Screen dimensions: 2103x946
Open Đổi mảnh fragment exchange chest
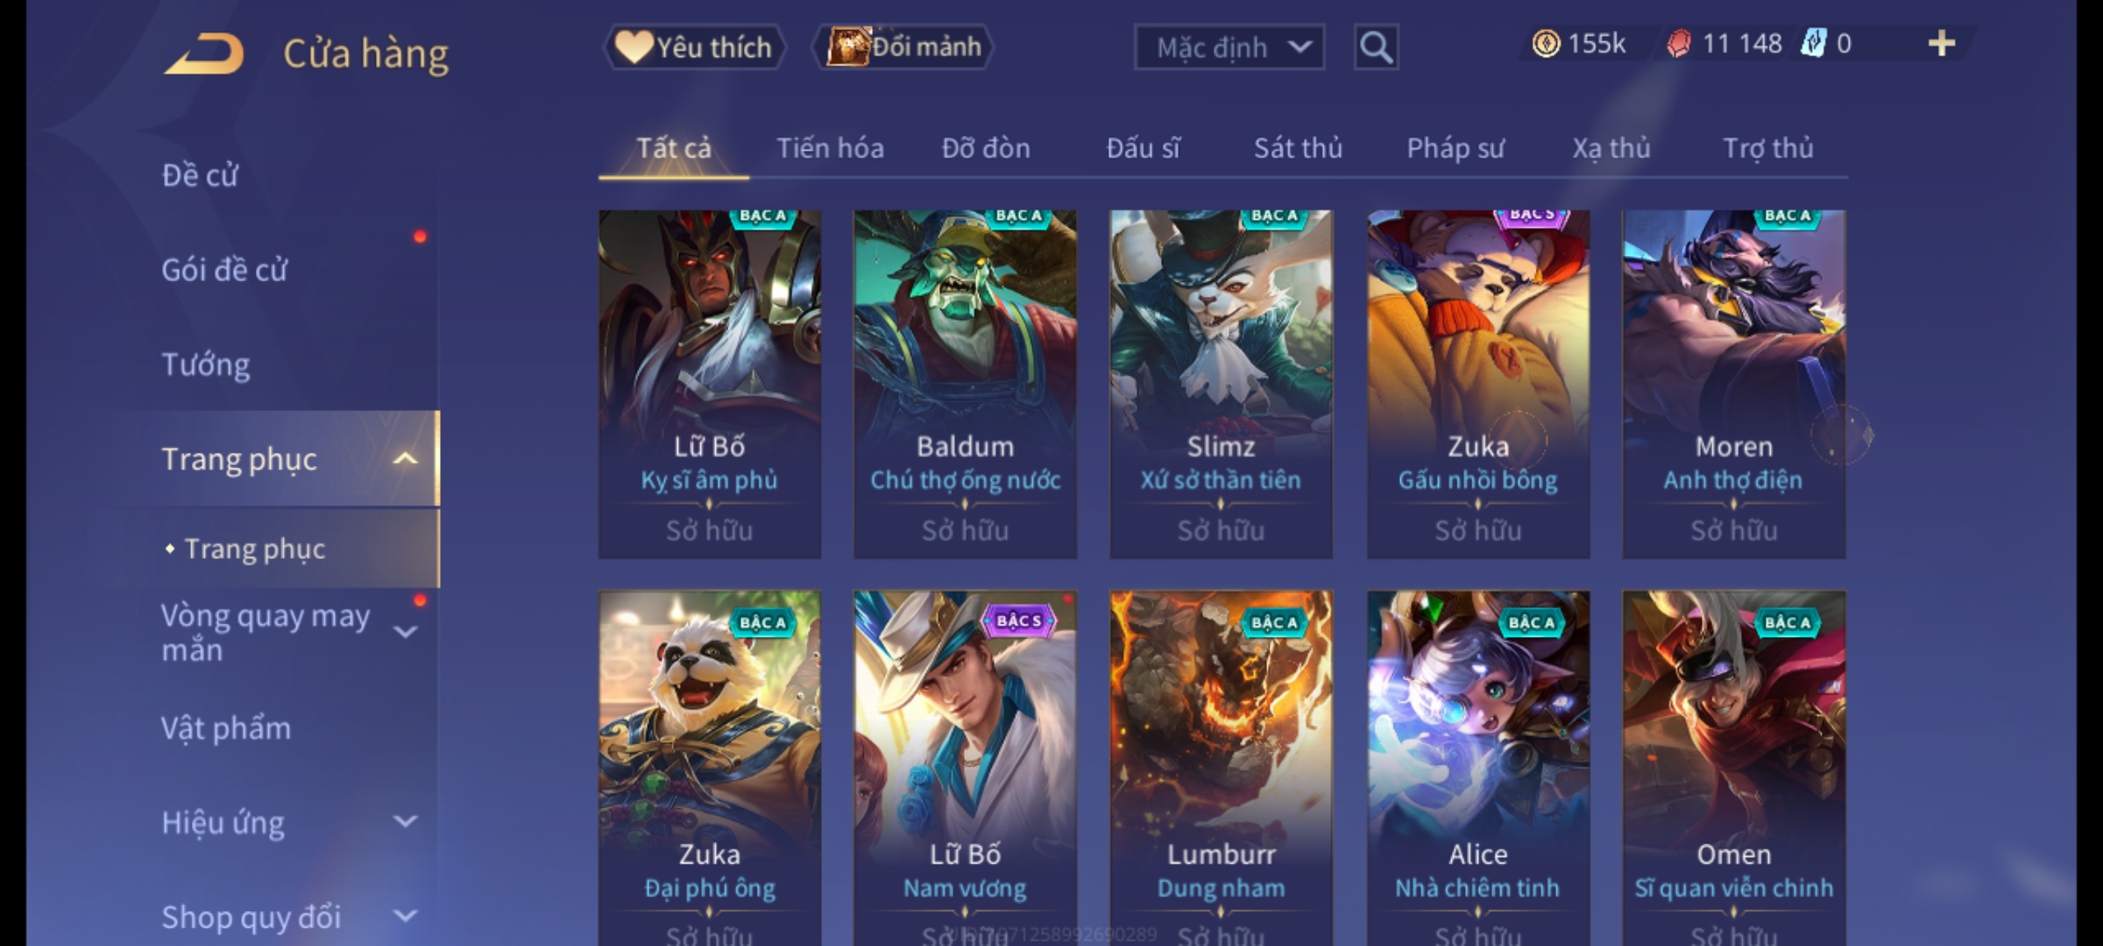(x=903, y=46)
